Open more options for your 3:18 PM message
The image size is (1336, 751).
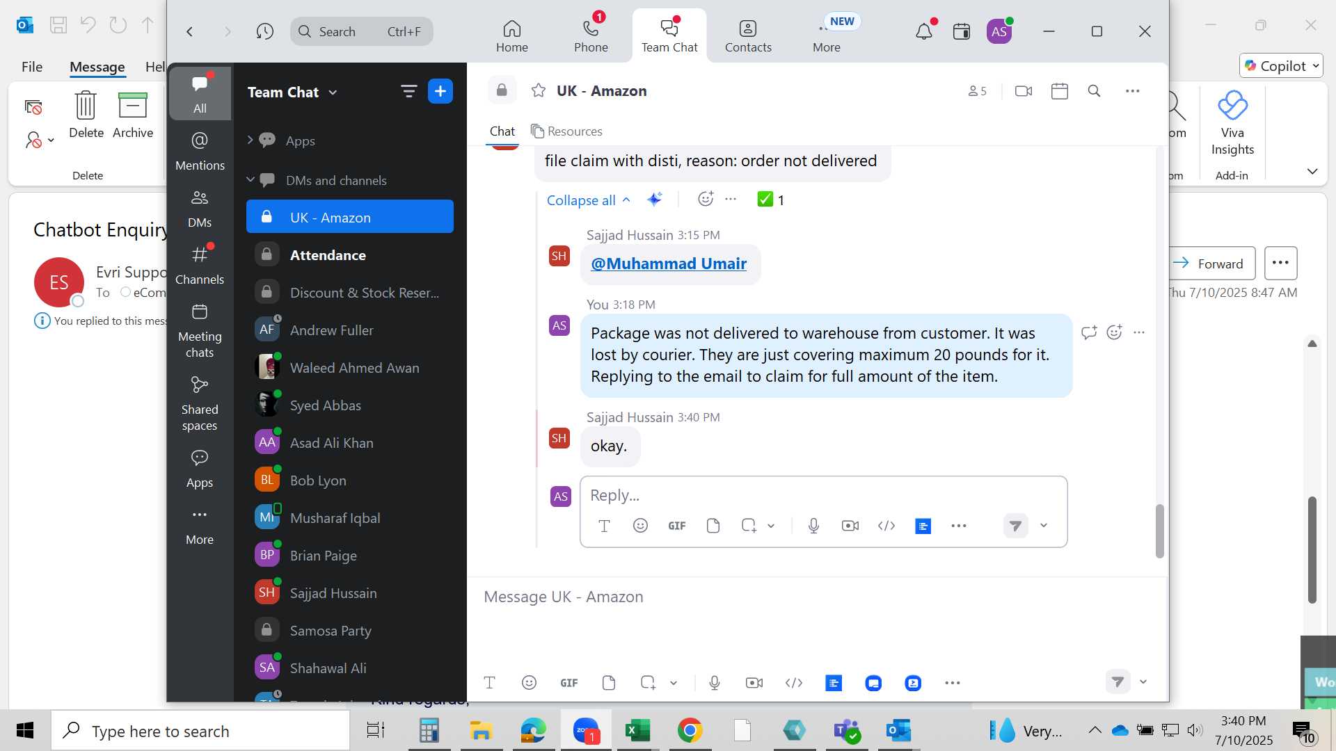(1139, 332)
